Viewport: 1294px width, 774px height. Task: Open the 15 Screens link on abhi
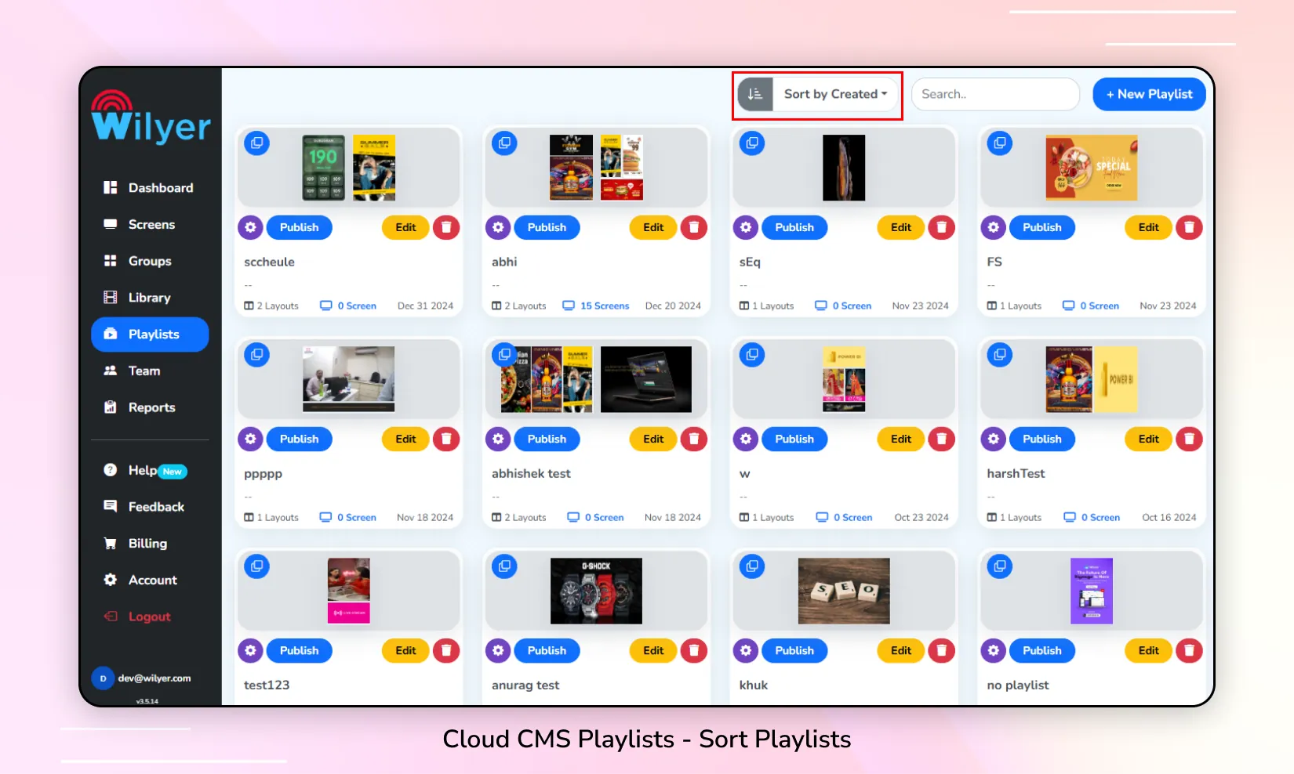tap(596, 306)
